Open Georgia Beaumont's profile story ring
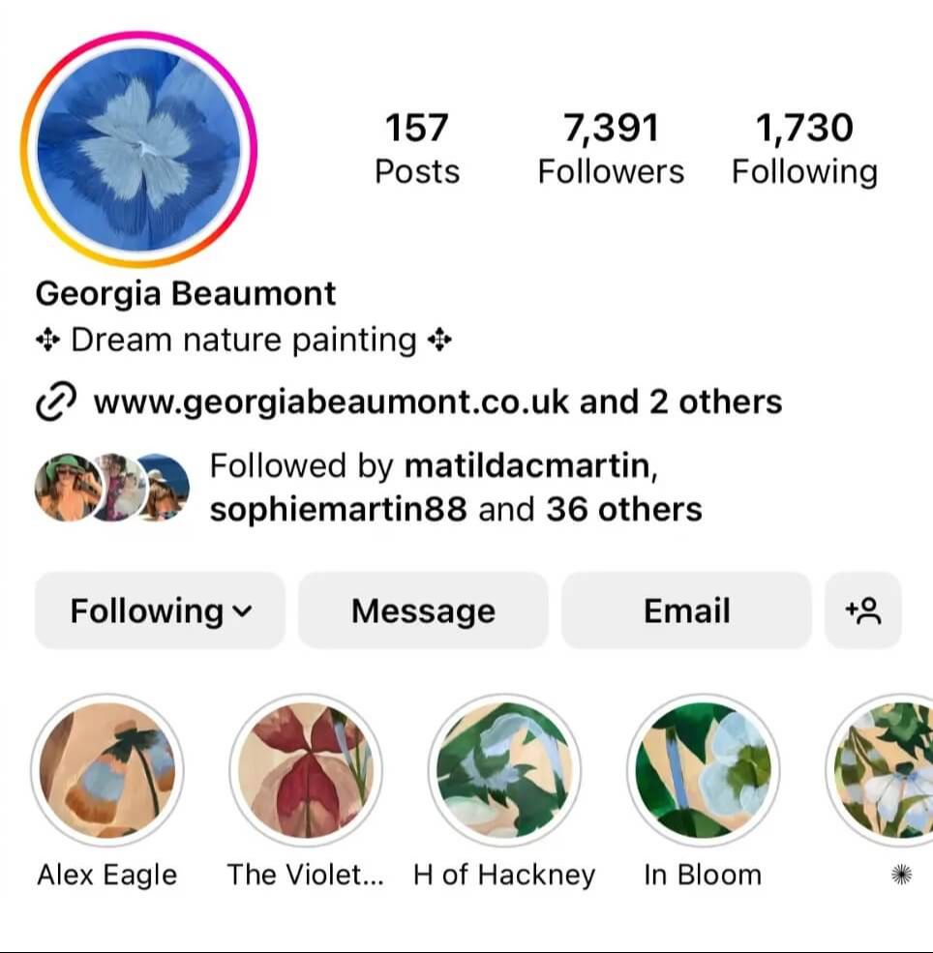The width and height of the screenshot is (933, 953). click(138, 149)
